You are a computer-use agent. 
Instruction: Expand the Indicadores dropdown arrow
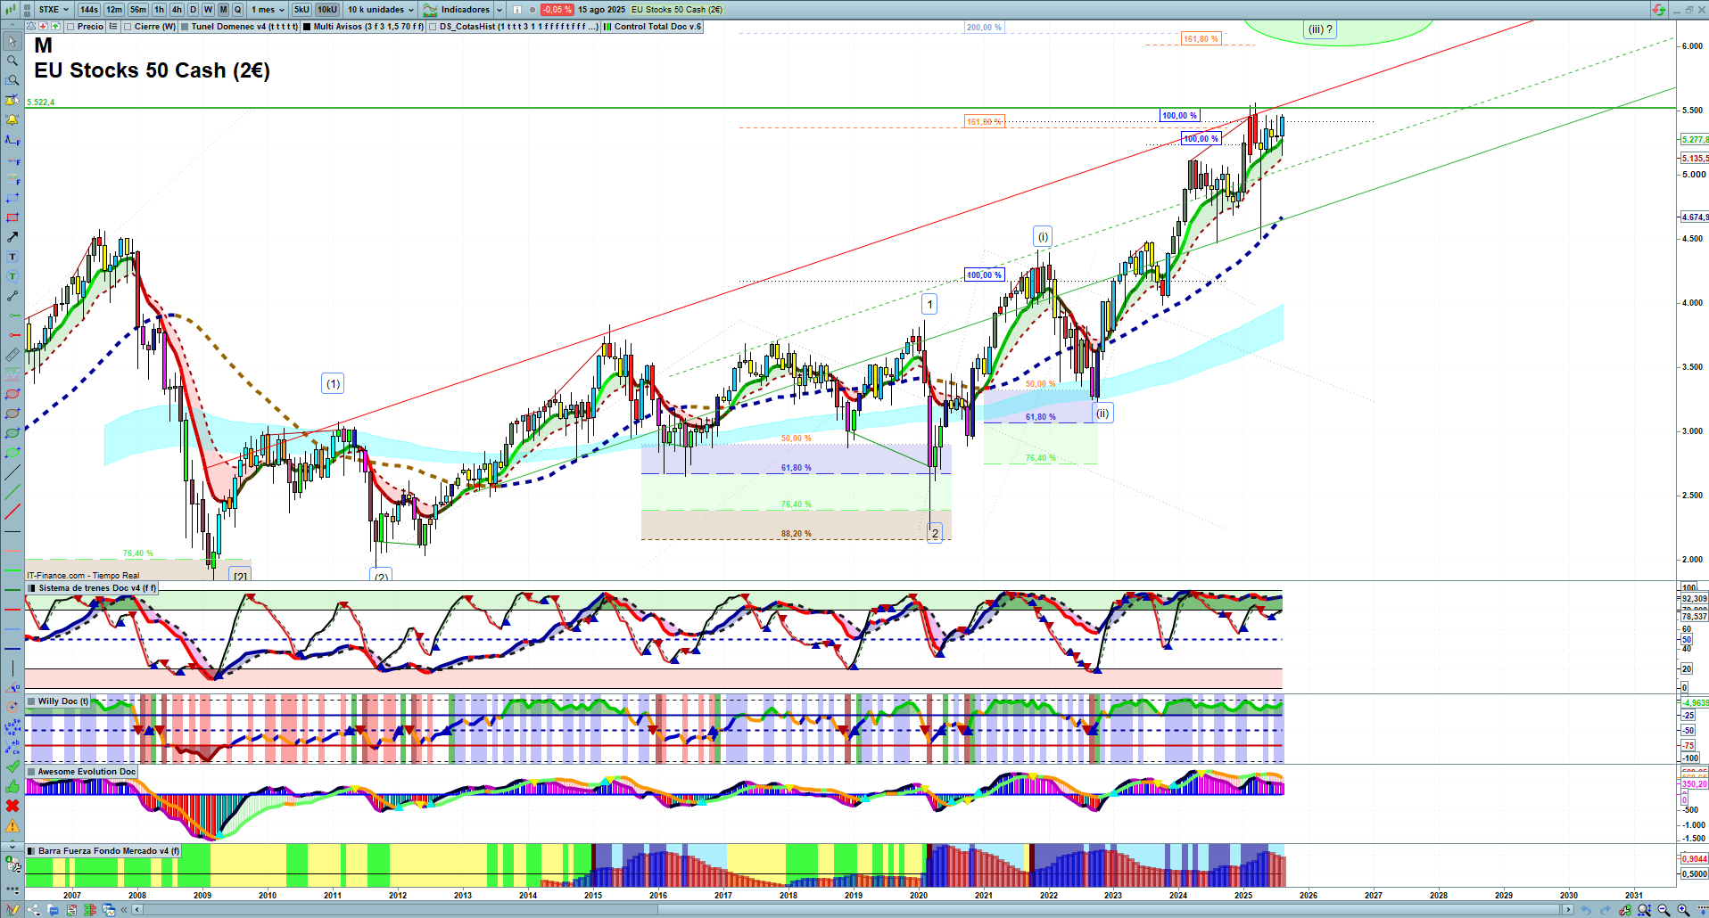click(499, 10)
